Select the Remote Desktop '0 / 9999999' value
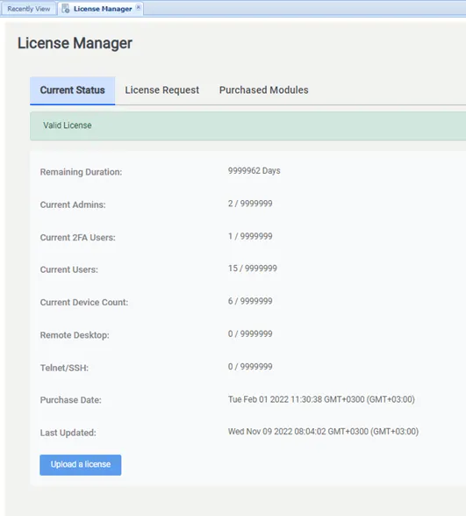 tap(250, 334)
